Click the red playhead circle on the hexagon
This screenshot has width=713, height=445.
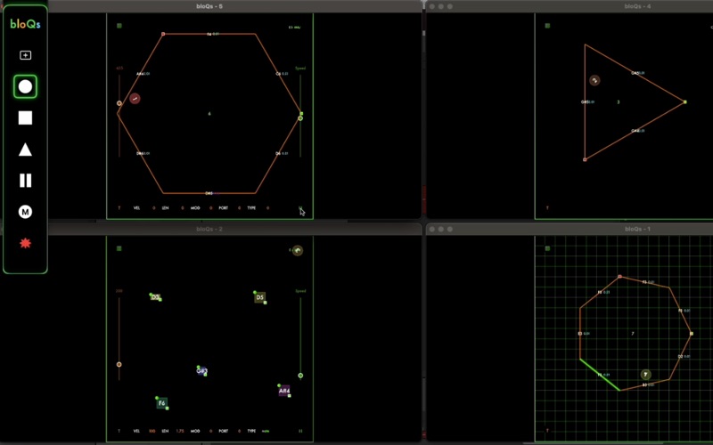click(x=135, y=99)
